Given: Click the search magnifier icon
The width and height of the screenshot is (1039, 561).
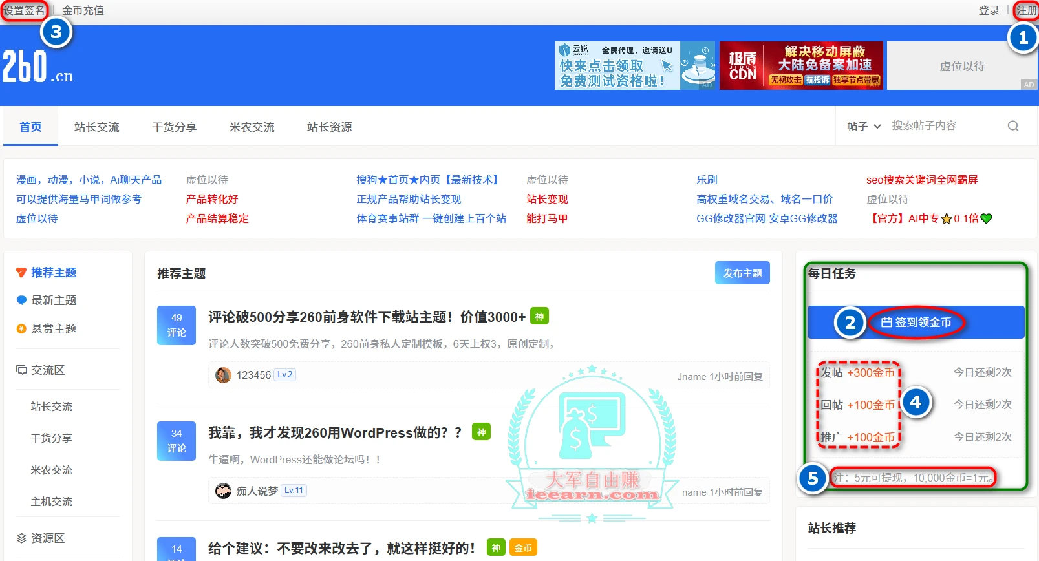Looking at the screenshot, I should point(1012,126).
